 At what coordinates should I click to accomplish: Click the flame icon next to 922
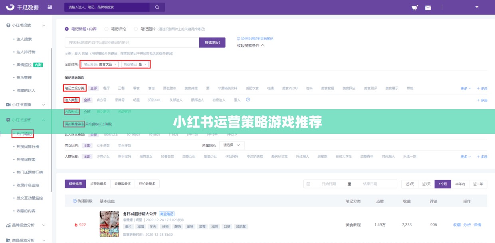(76, 225)
